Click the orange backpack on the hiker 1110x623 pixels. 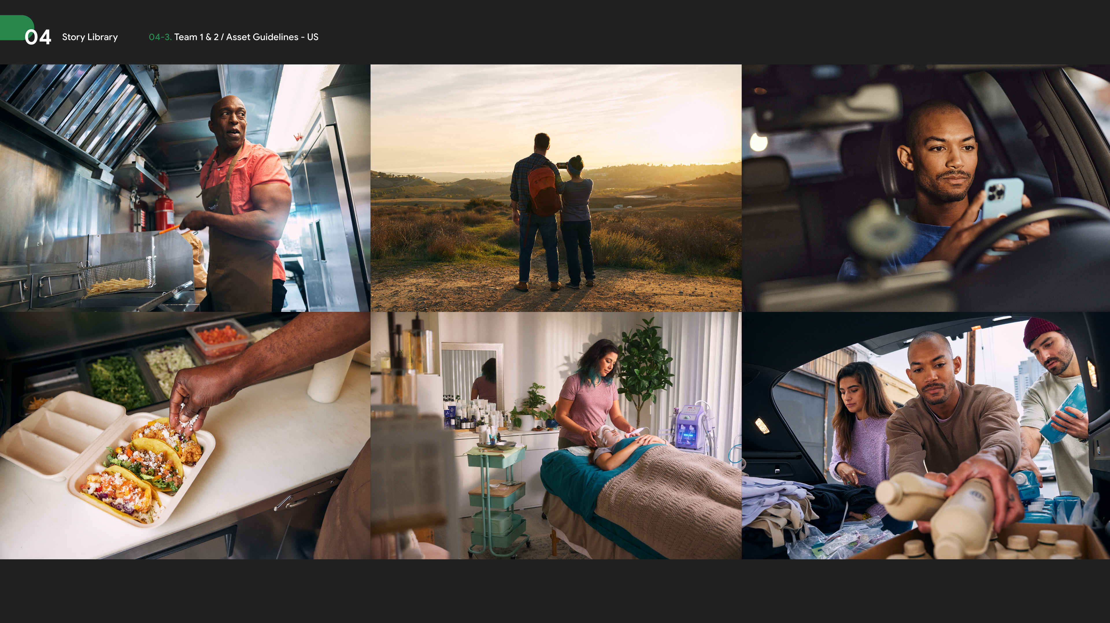pyautogui.click(x=544, y=191)
